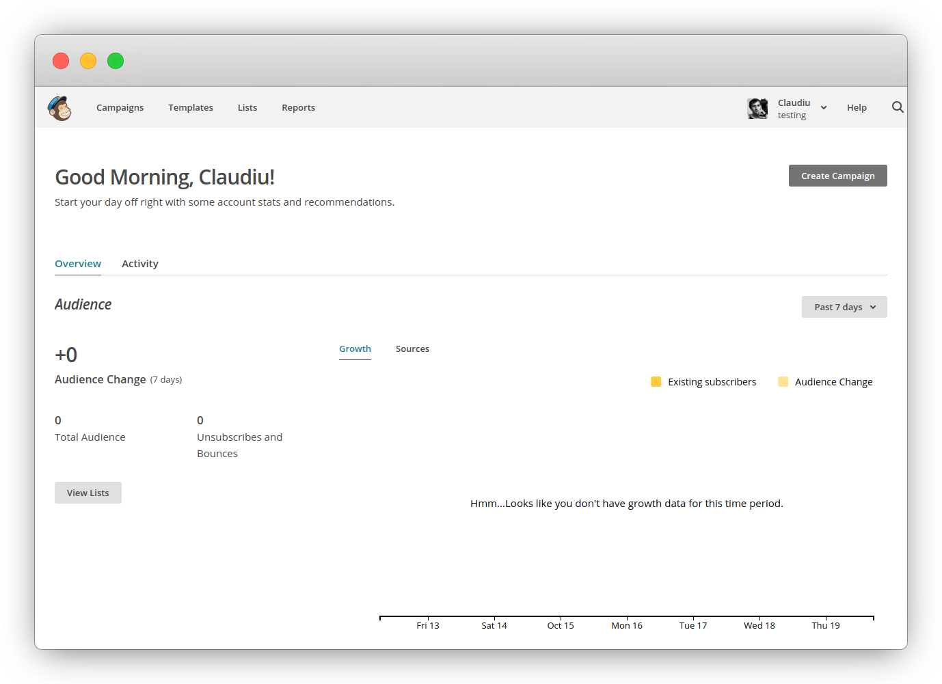Image resolution: width=942 pixels, height=684 pixels.
Task: Switch to the Activity tab
Action: [139, 263]
